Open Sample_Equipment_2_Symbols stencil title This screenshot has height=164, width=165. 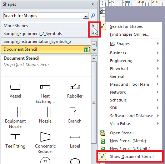click(32, 34)
